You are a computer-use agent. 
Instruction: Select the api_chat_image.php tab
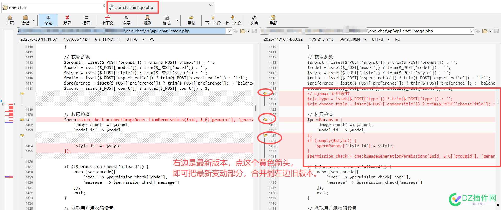pyautogui.click(x=134, y=8)
